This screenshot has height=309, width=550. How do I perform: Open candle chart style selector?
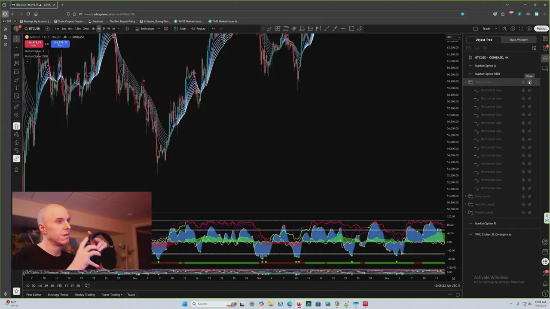(x=127, y=29)
